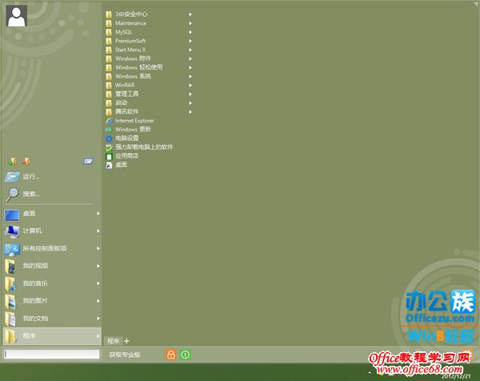Click the 桌面 monitor icon in left panel
The image size is (480, 381).
[x=12, y=215]
